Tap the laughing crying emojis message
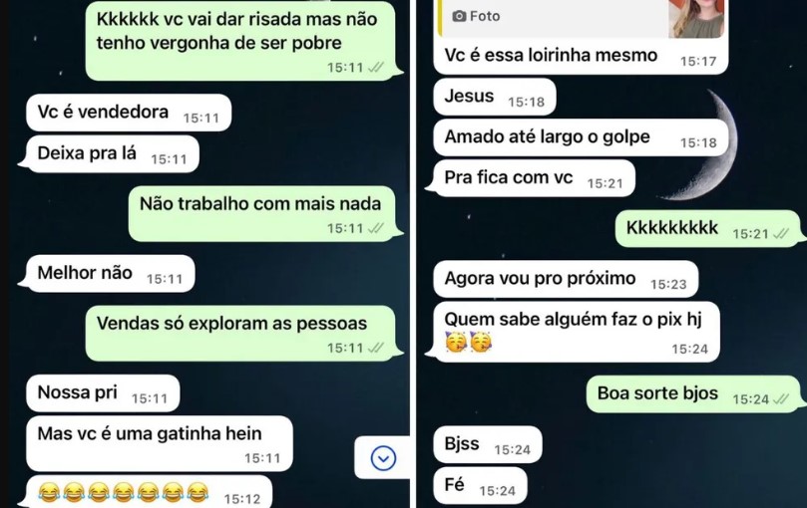This screenshot has width=807, height=508. (149, 491)
